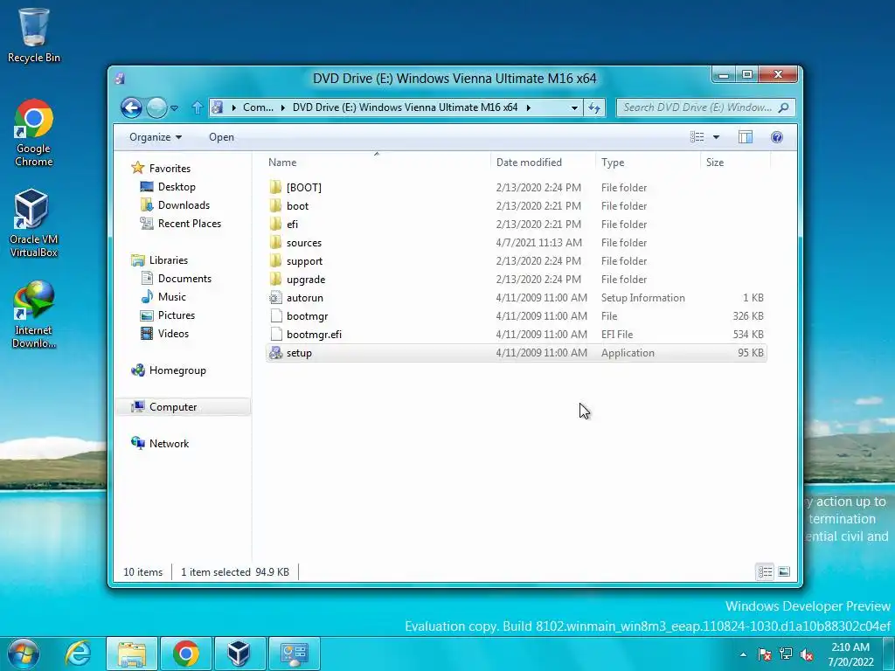The image size is (895, 671).
Task: Click DVD Drive (E:) breadcrumb segment
Action: click(x=405, y=107)
